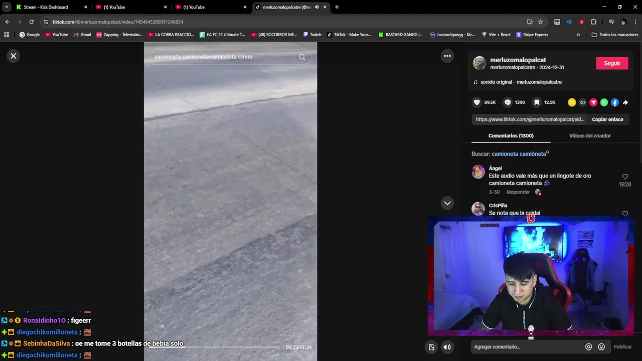The height and width of the screenshot is (361, 642).
Task: Like CrisPiña's comment with the heart
Action: pos(625,214)
